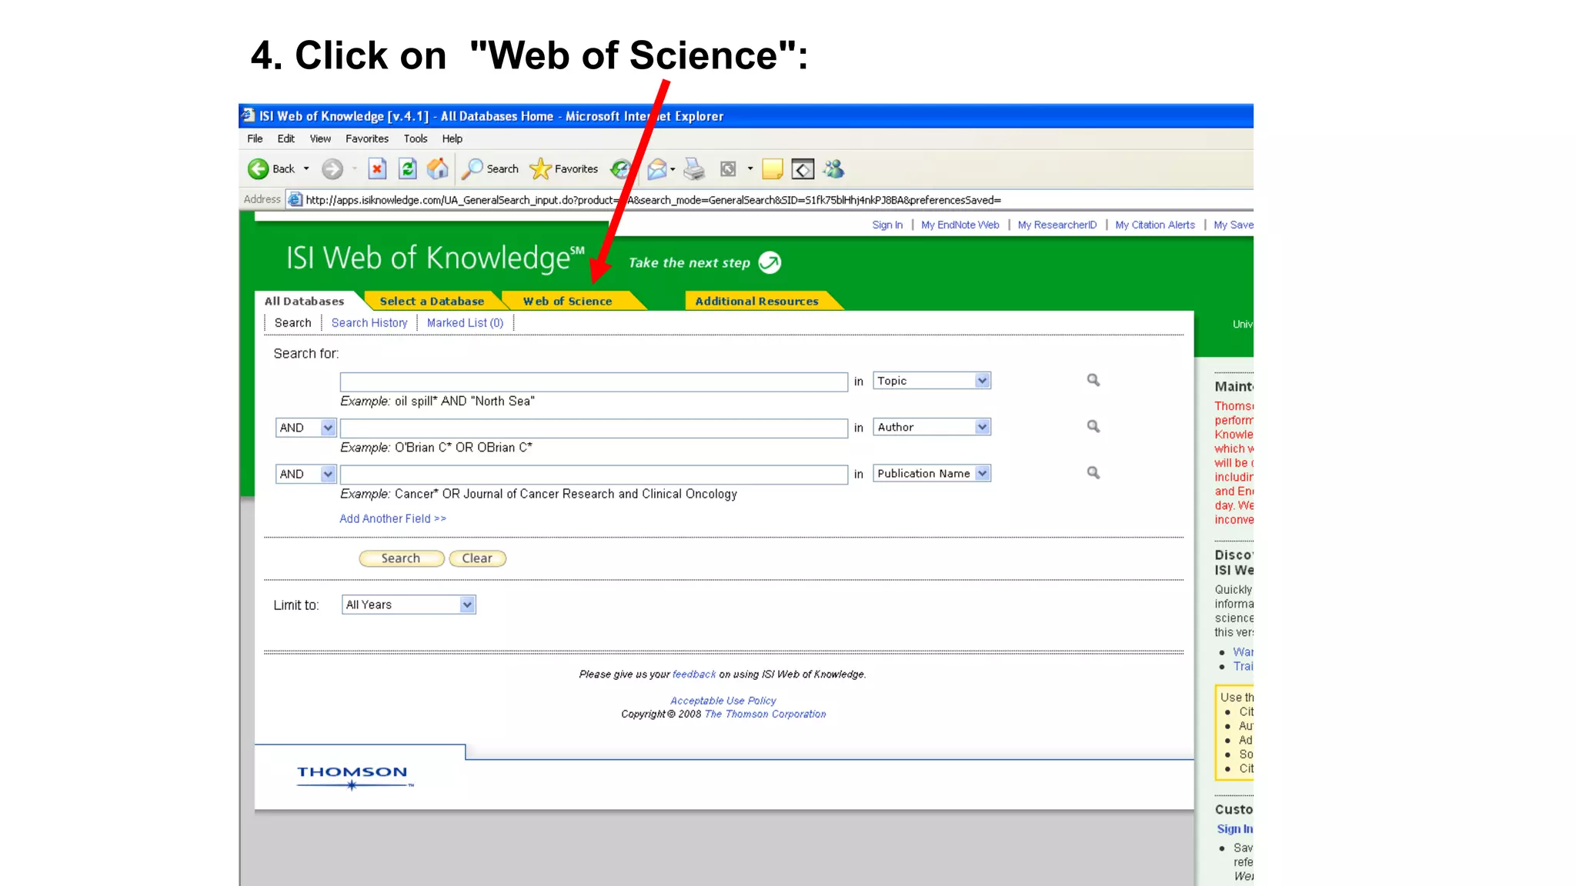Click the Forward navigation arrow icon

point(332,169)
